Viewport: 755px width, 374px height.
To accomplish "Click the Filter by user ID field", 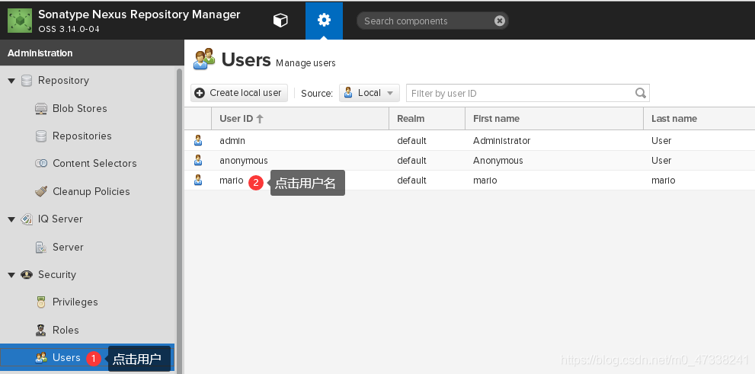I will click(528, 93).
